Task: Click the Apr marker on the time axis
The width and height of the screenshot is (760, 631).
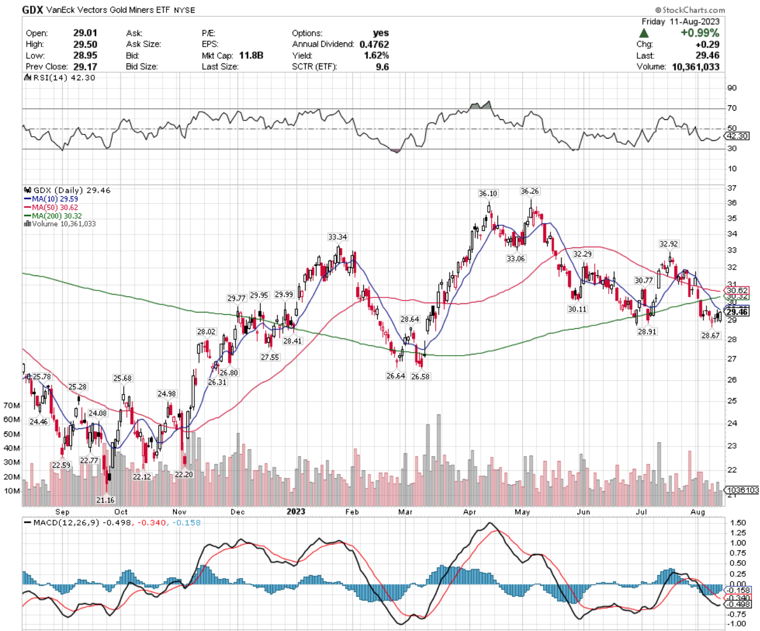Action: tap(470, 512)
